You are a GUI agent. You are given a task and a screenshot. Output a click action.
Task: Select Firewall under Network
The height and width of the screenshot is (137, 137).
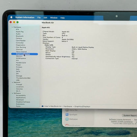click(19, 85)
